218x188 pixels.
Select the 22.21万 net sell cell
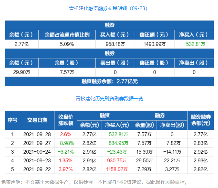tap(172, 161)
